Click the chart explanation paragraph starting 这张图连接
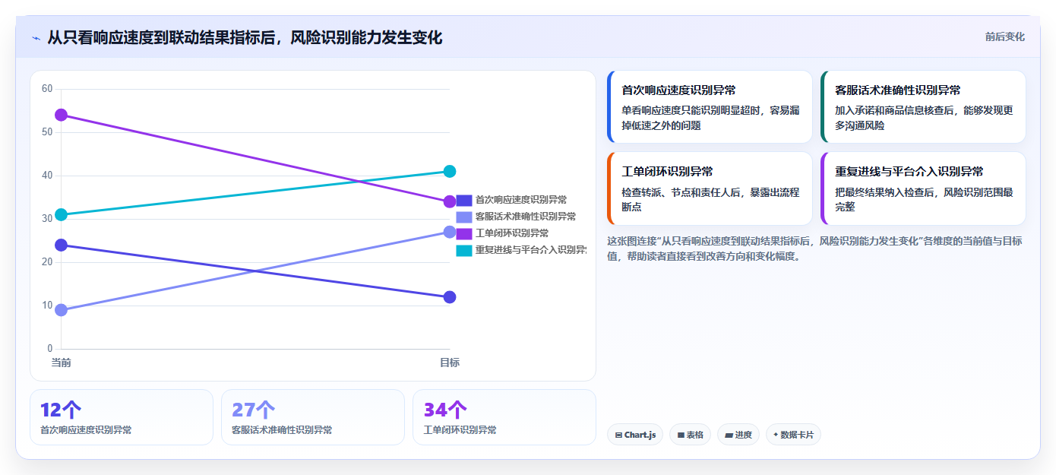The image size is (1056, 475). 814,249
